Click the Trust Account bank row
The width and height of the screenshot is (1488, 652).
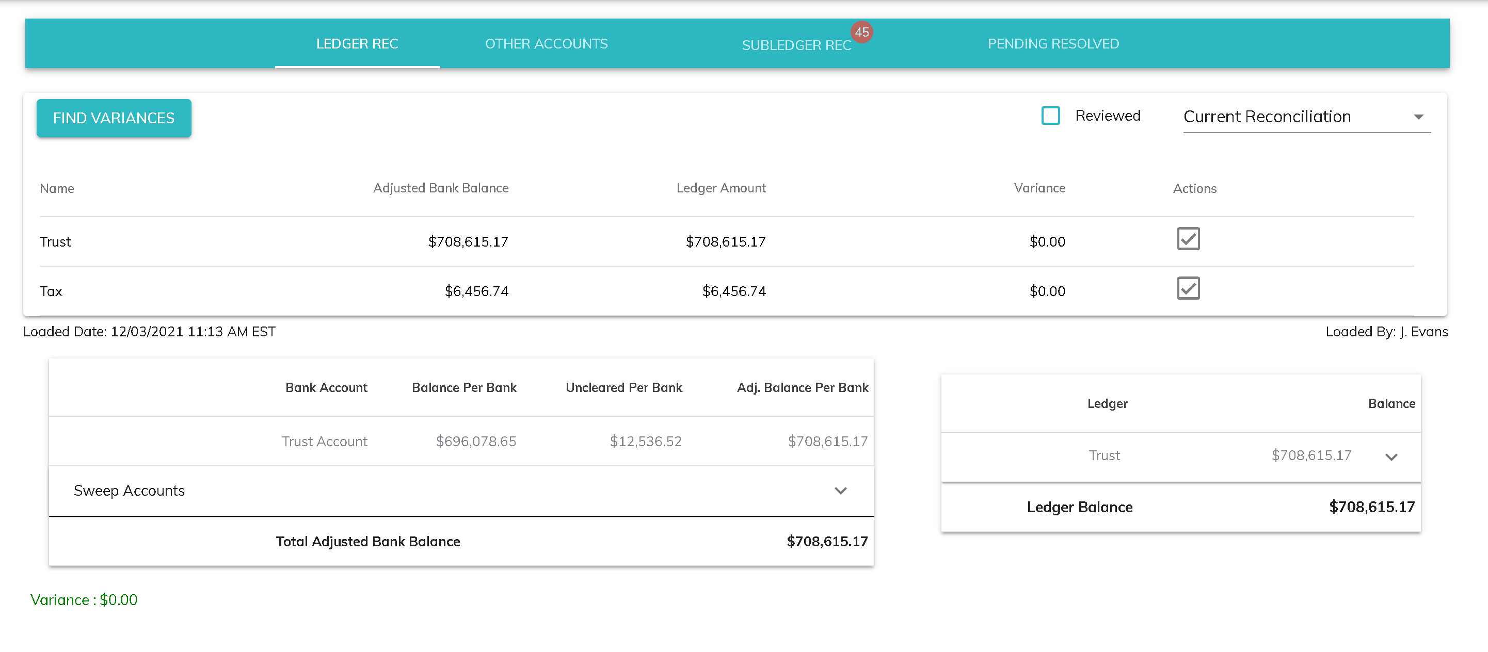pos(325,442)
